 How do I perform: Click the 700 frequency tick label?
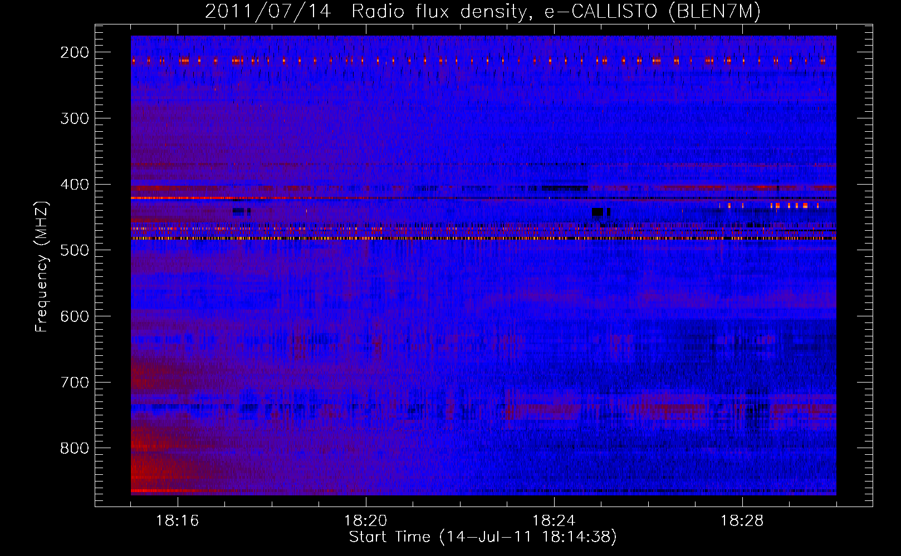point(75,383)
